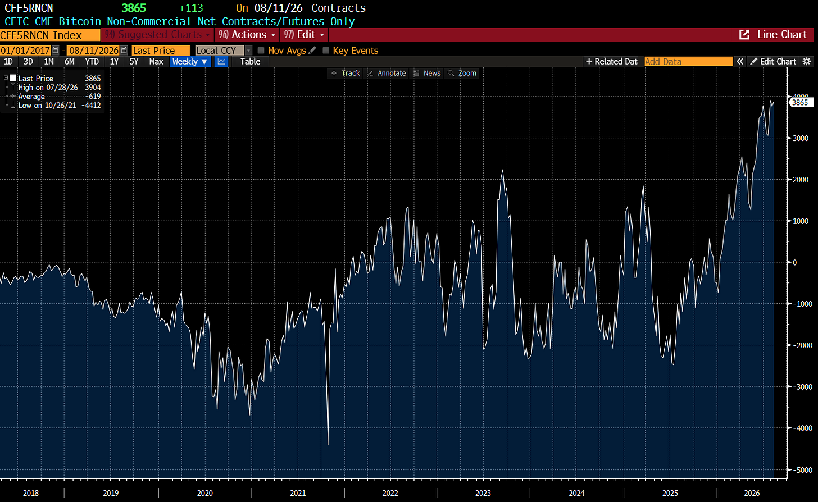The height and width of the screenshot is (502, 818).
Task: Select the 6M time range
Action: 70,62
